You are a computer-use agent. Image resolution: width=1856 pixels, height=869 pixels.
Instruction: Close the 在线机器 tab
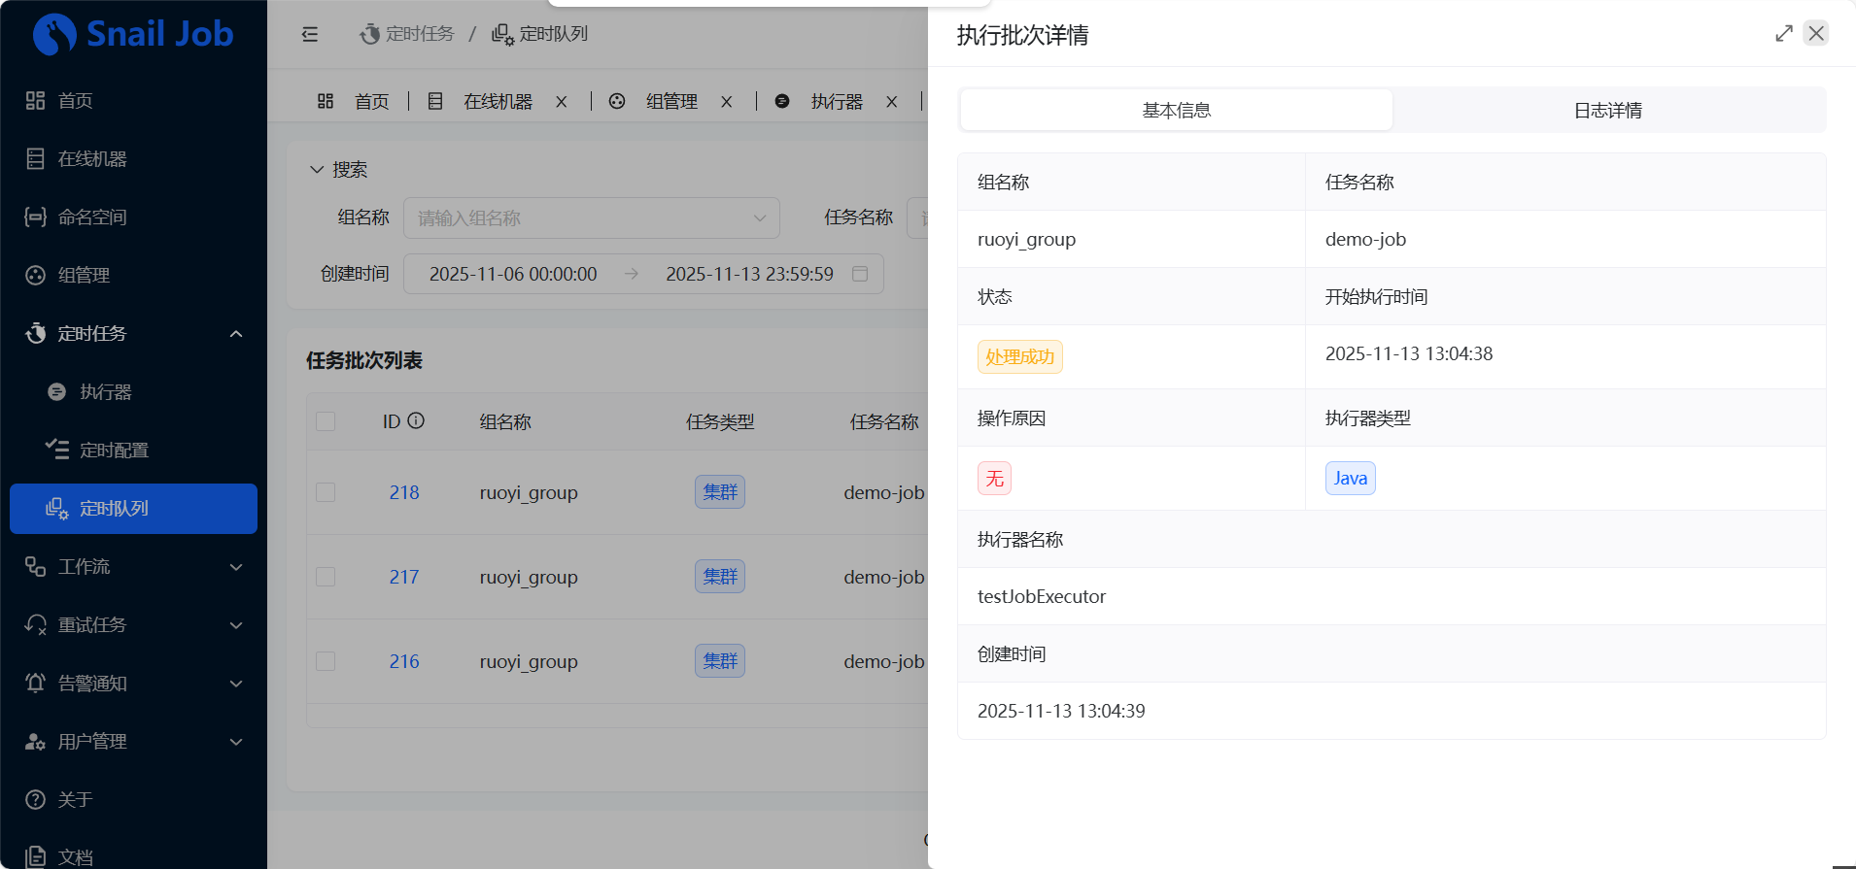[561, 102]
